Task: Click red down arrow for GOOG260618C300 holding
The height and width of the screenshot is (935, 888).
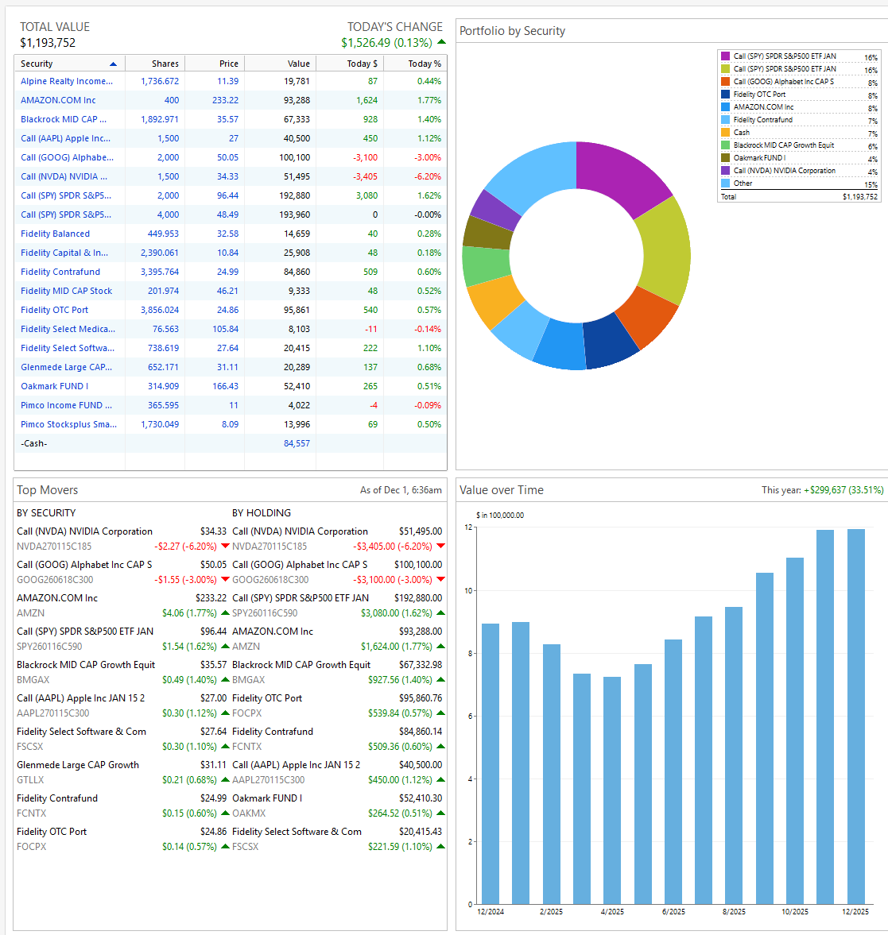Action: pyautogui.click(x=440, y=579)
